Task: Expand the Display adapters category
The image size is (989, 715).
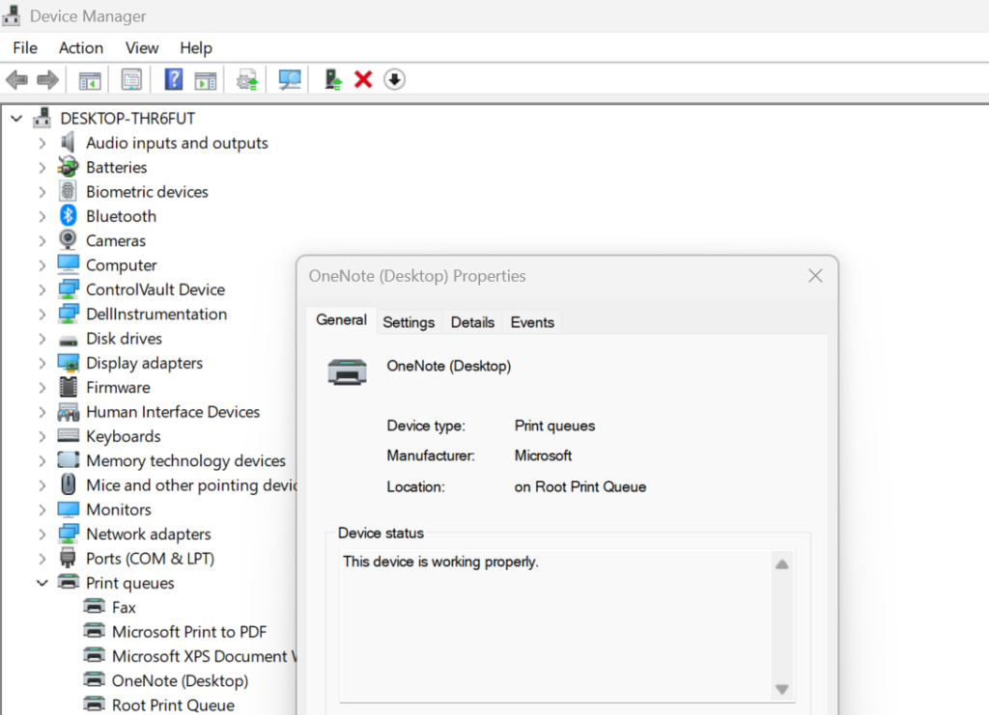Action: [x=42, y=363]
